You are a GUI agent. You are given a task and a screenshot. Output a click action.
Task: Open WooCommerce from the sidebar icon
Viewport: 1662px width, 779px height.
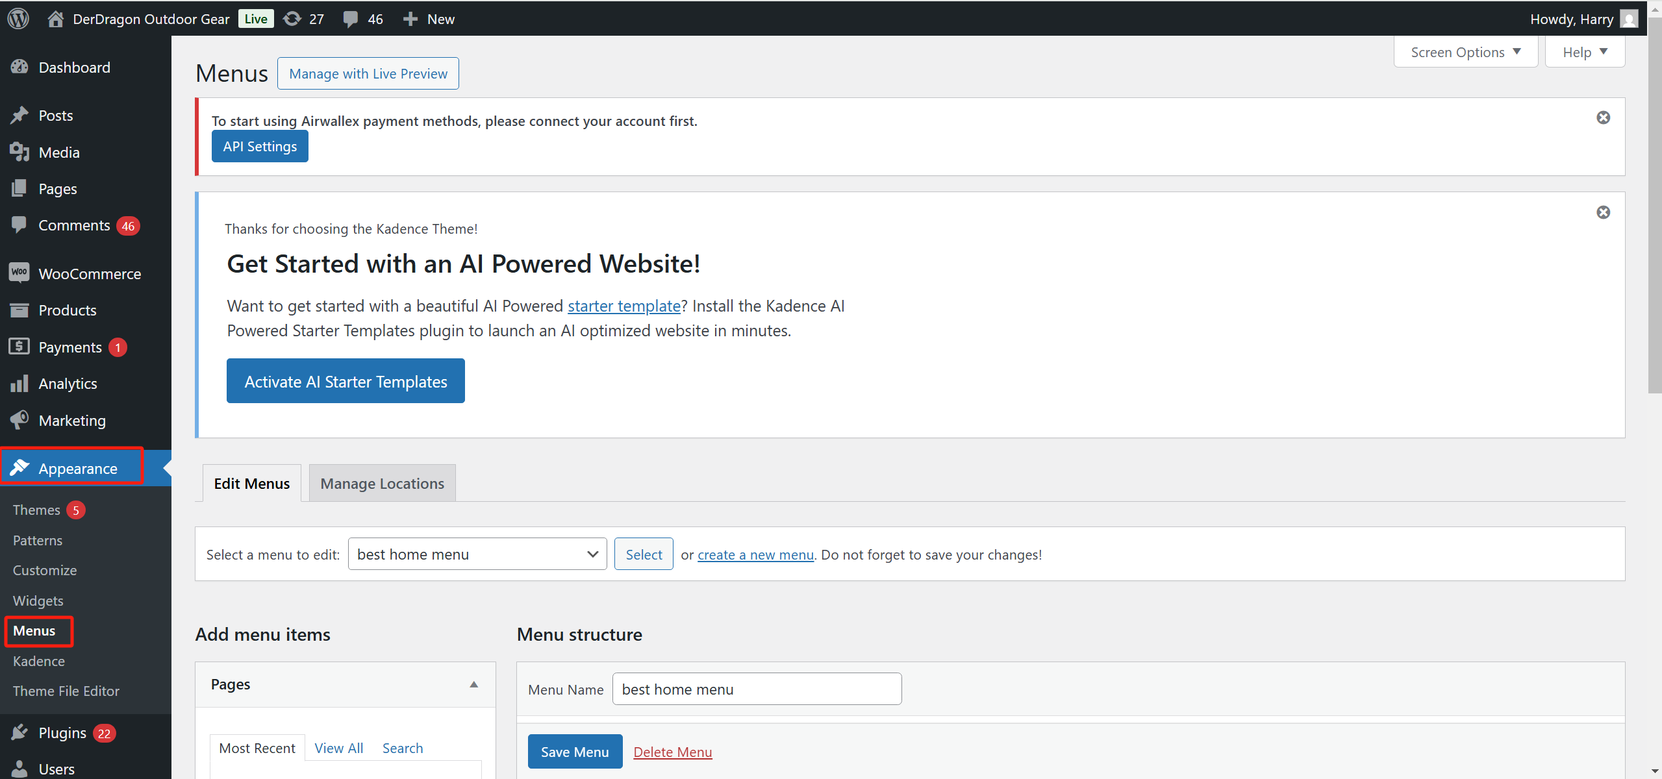click(x=19, y=273)
